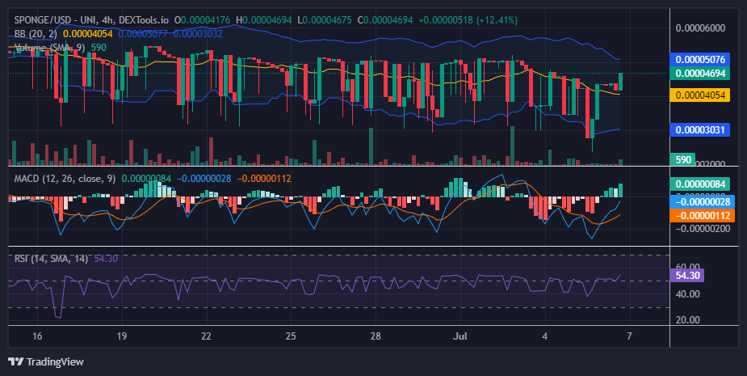Click the BB lower value 0.00003032 in legend

(x=198, y=34)
